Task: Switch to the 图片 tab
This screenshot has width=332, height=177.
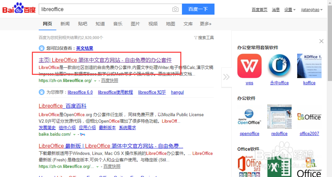Action: click(135, 24)
